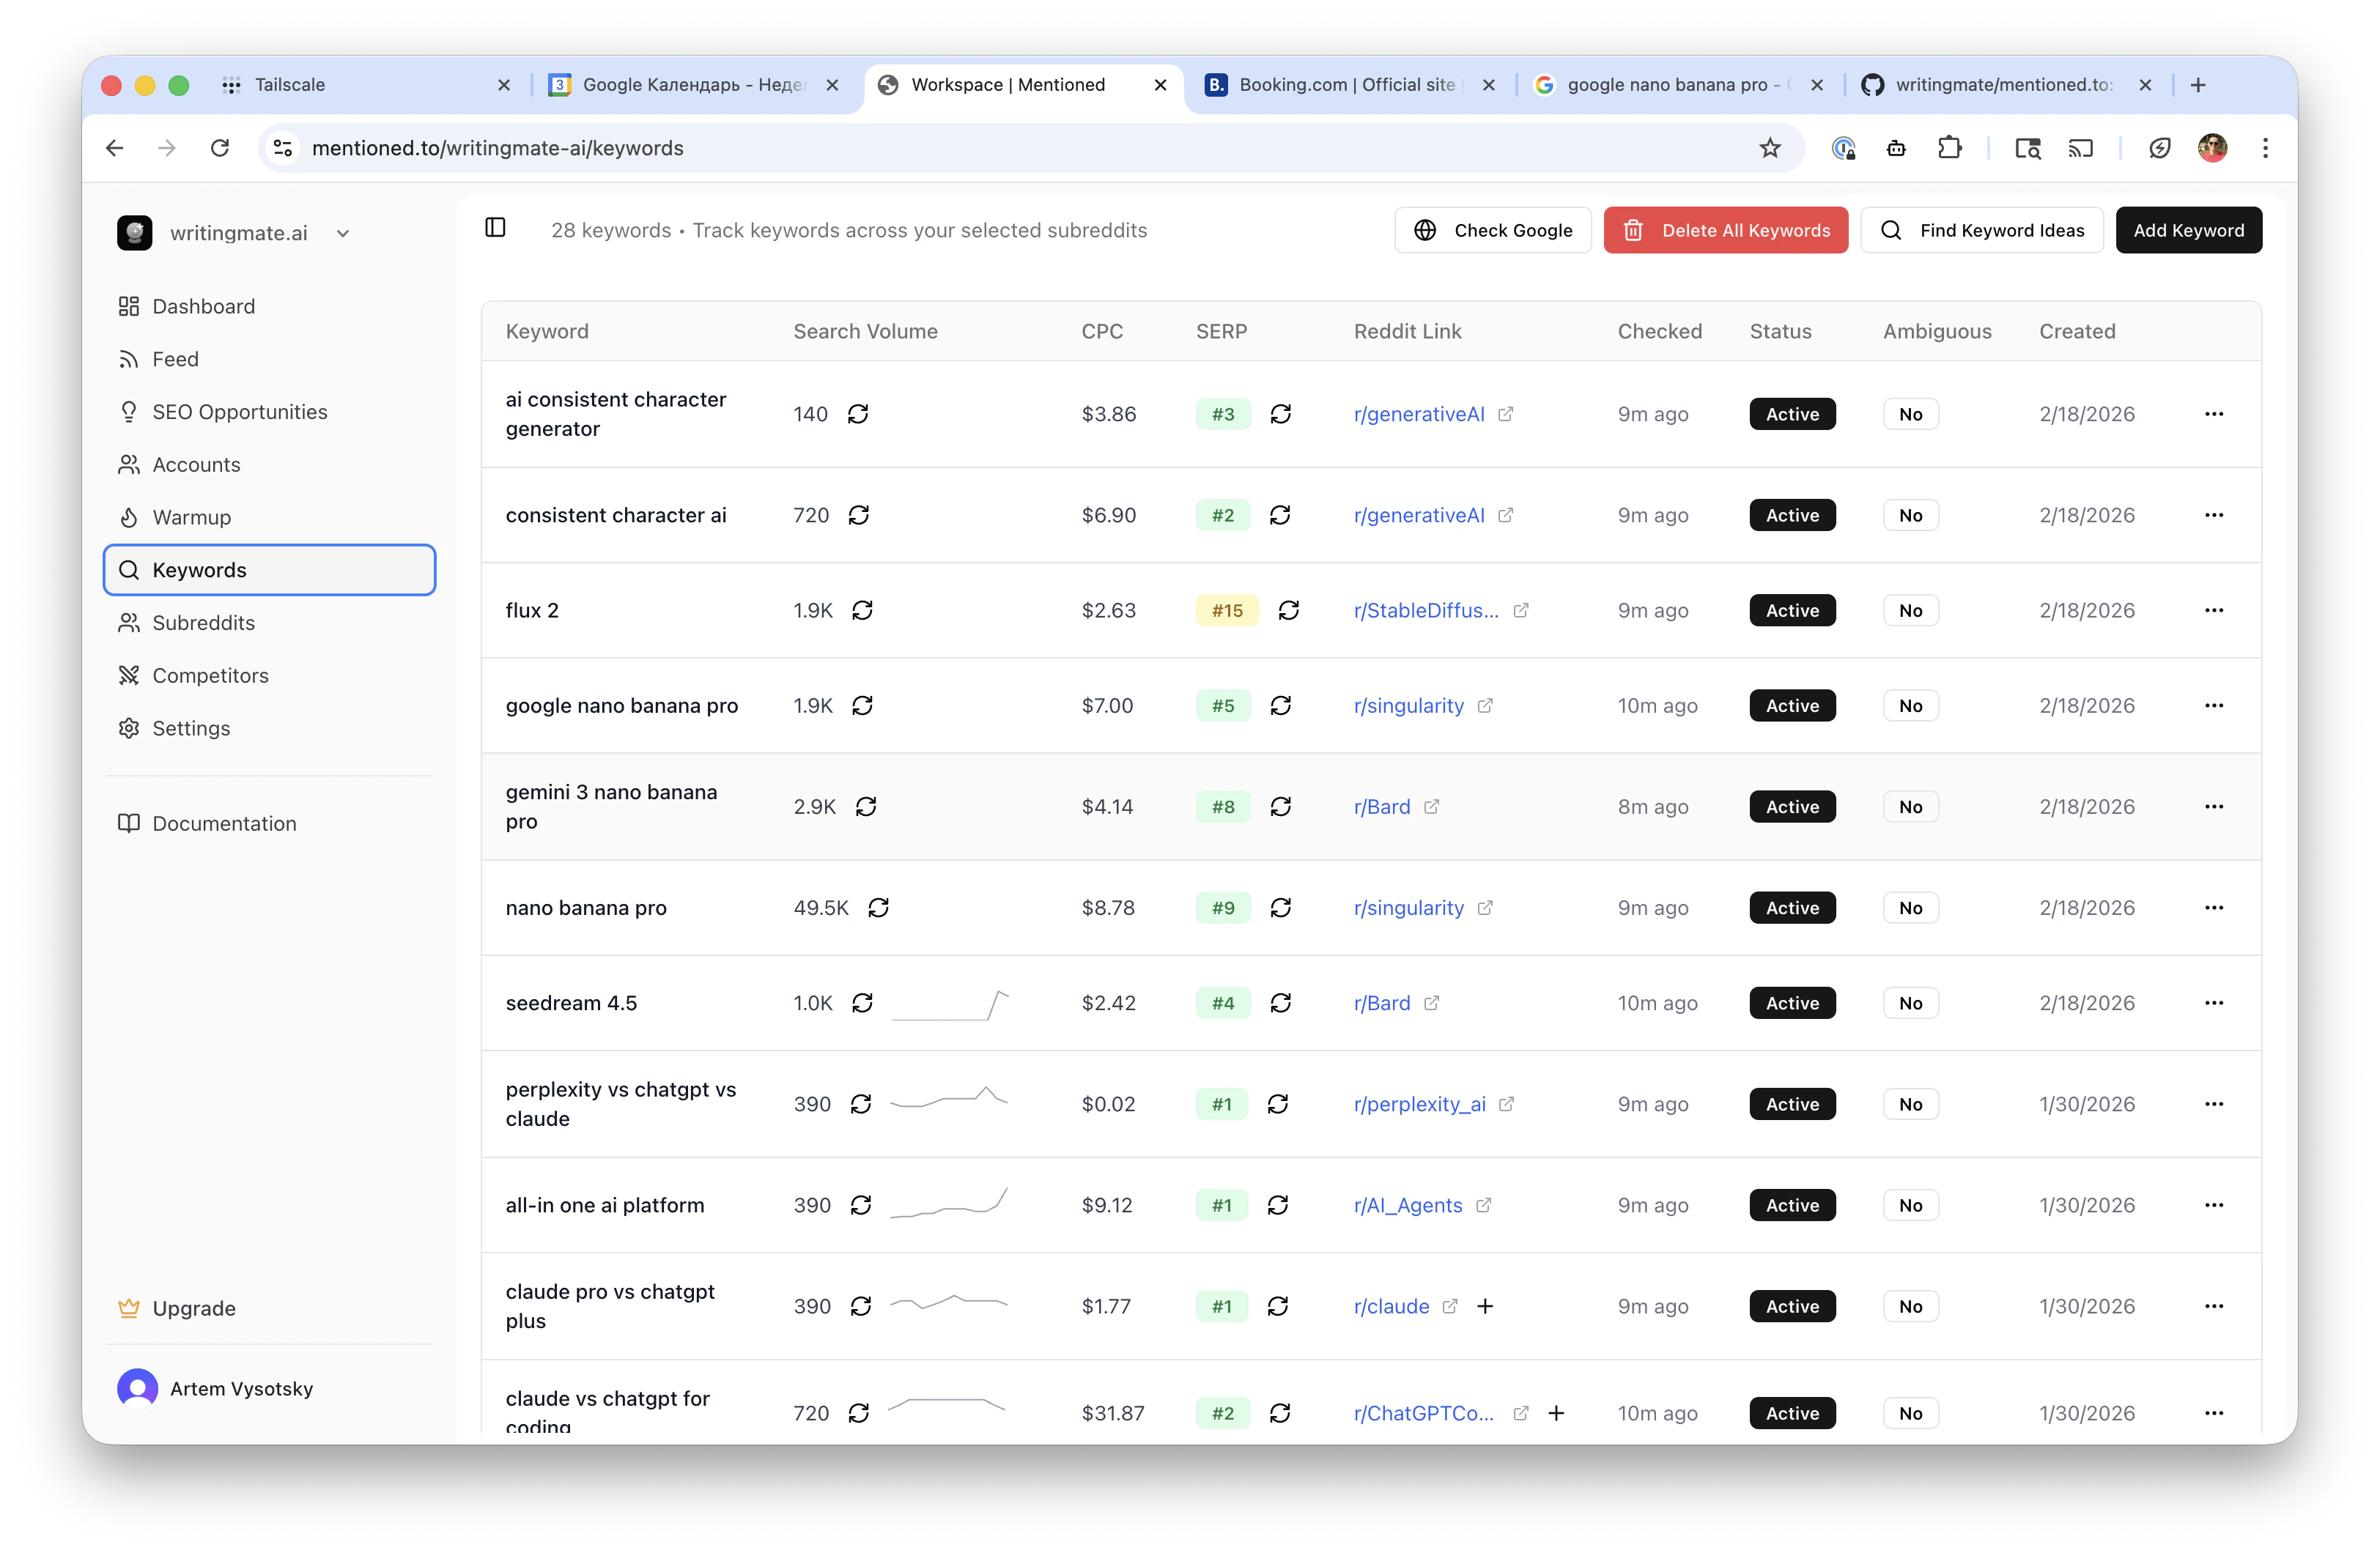Switch to the Tailscale browser tab
The height and width of the screenshot is (1553, 2380).
(x=366, y=85)
